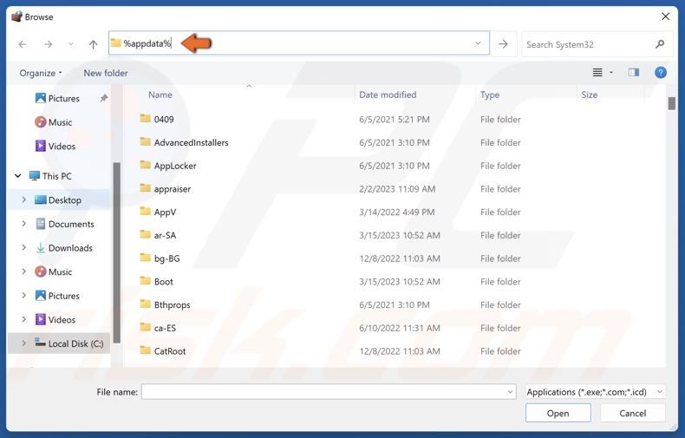The height and width of the screenshot is (438, 685).
Task: Unpin Pictures using the pin icon
Action: click(x=103, y=98)
